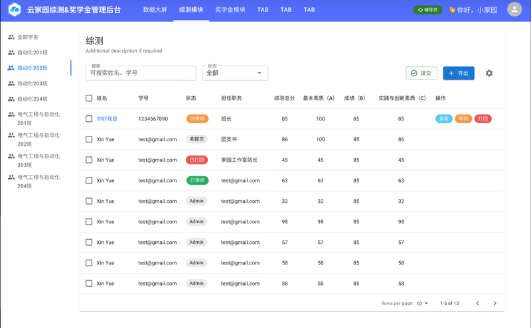Click the 实践与创新素质（C） column header
This screenshot has width=531, height=328.
[402, 98]
